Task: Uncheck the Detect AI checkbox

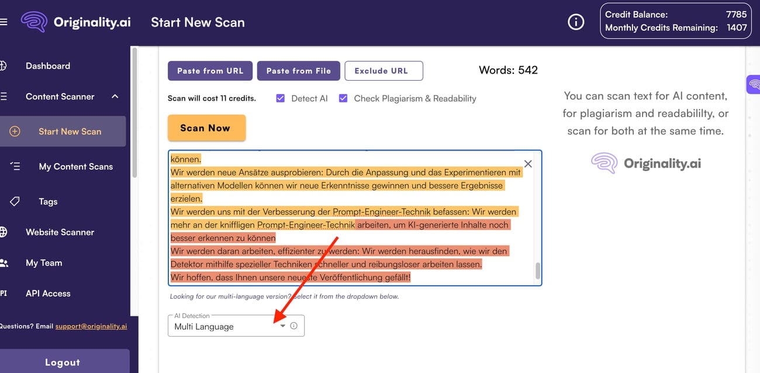Action: point(281,98)
